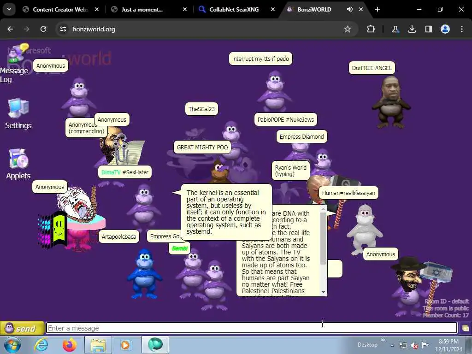Click the bonziworld.org address bar
The width and height of the screenshot is (472, 354).
click(x=206, y=29)
